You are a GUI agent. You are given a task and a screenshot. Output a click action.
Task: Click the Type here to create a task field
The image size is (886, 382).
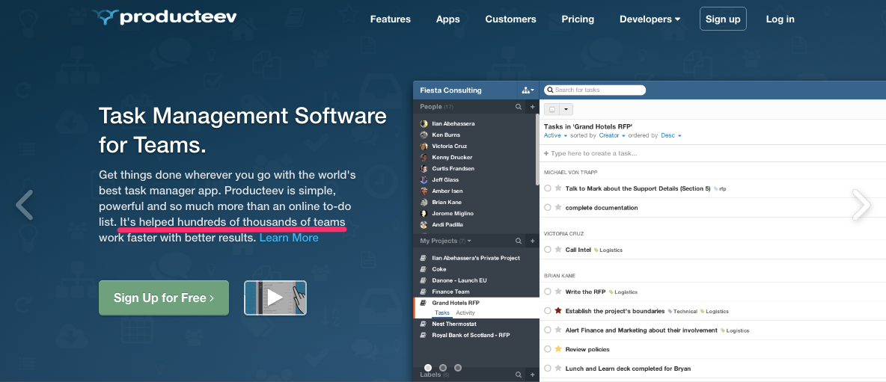pyautogui.click(x=712, y=153)
